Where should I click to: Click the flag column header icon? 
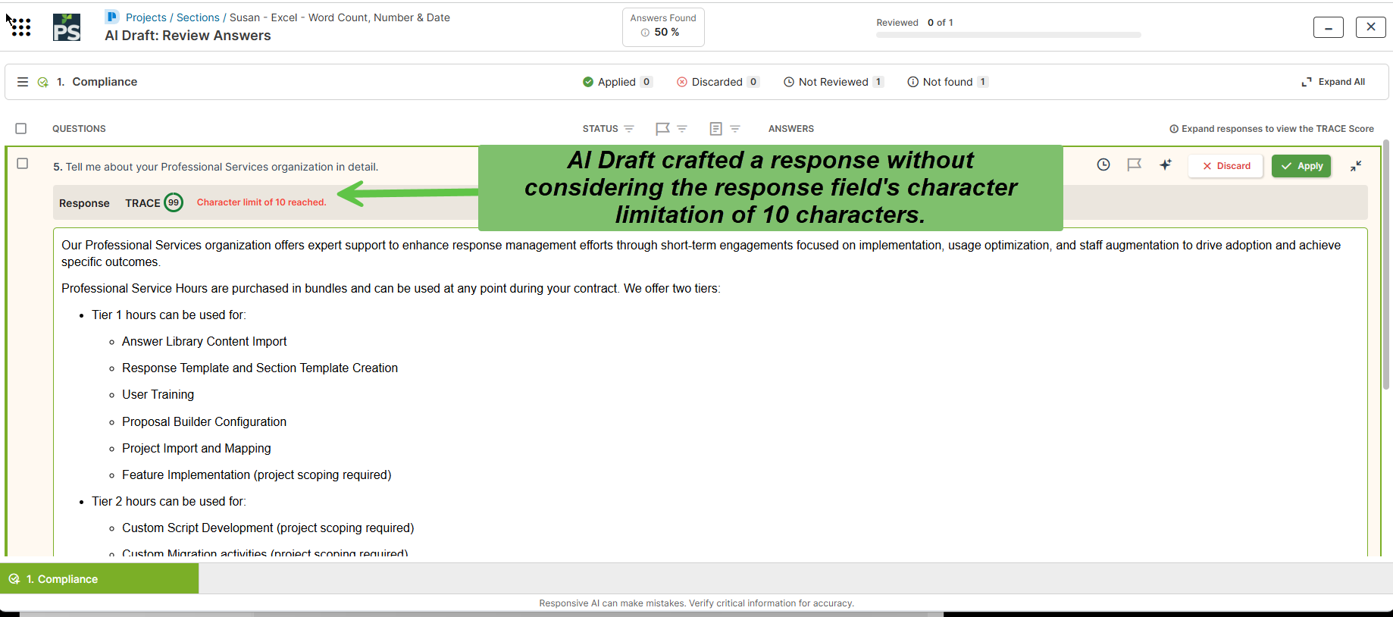tap(662, 129)
